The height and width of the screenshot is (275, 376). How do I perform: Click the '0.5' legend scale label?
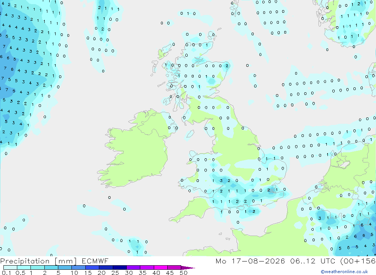tap(20, 273)
